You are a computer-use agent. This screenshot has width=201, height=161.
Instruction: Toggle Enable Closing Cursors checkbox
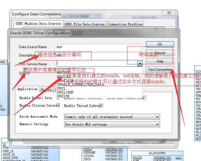[58, 105]
